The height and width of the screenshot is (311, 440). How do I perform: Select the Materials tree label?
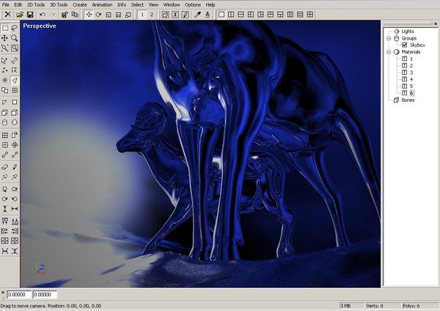coord(411,52)
